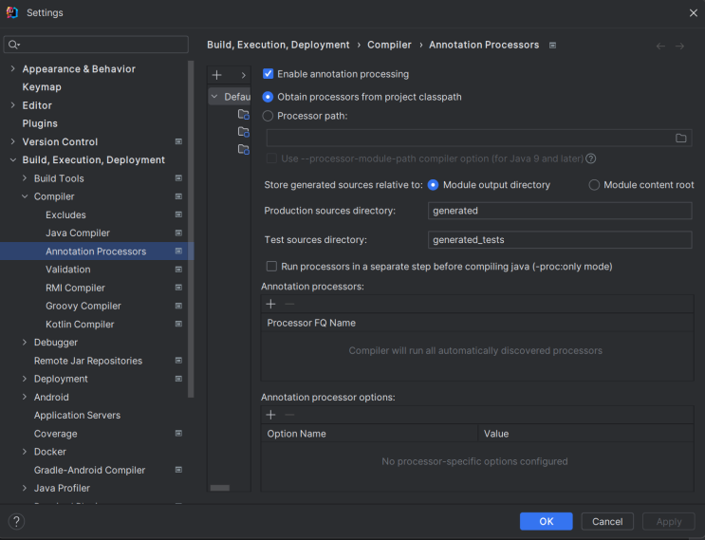The height and width of the screenshot is (540, 705).
Task: Collapse the Default profile tree node
Action: pyautogui.click(x=214, y=97)
